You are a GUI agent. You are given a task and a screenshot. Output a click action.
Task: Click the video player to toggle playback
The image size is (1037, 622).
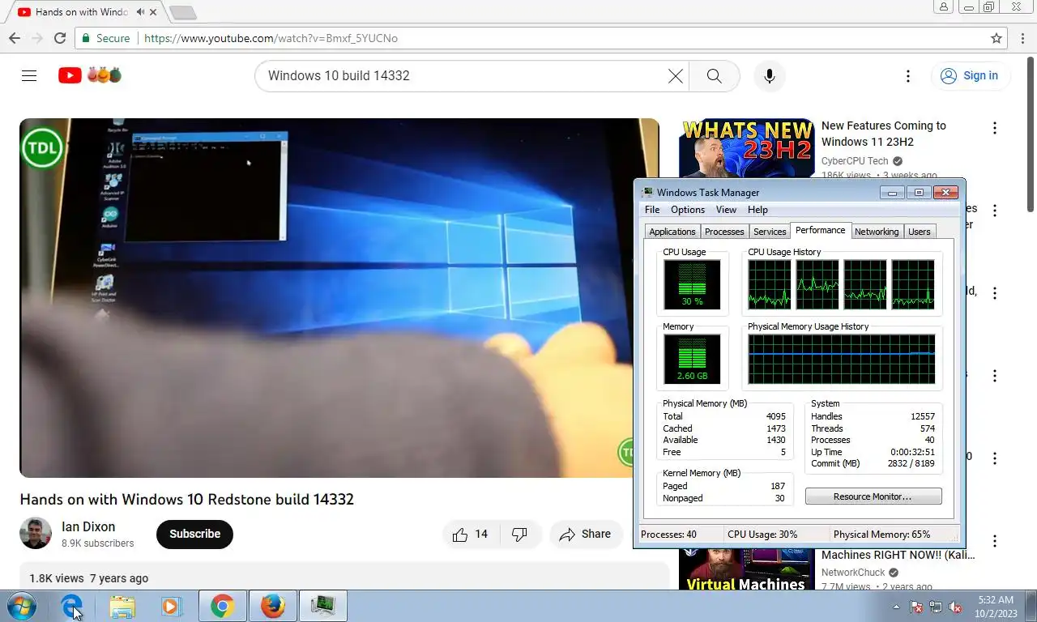[339, 298]
